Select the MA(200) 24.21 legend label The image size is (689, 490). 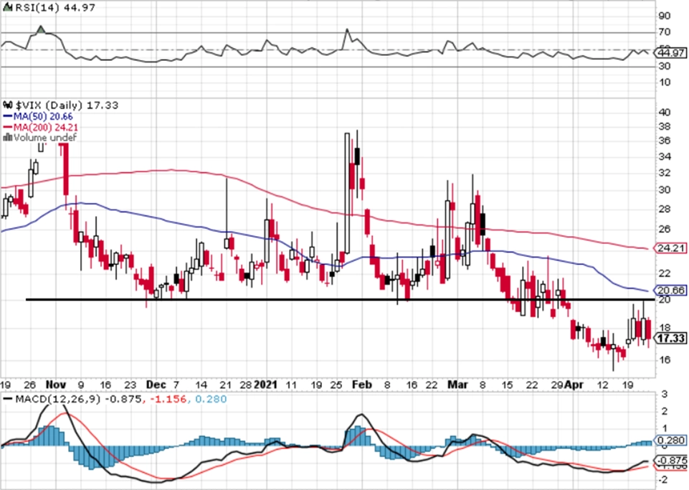[x=46, y=127]
